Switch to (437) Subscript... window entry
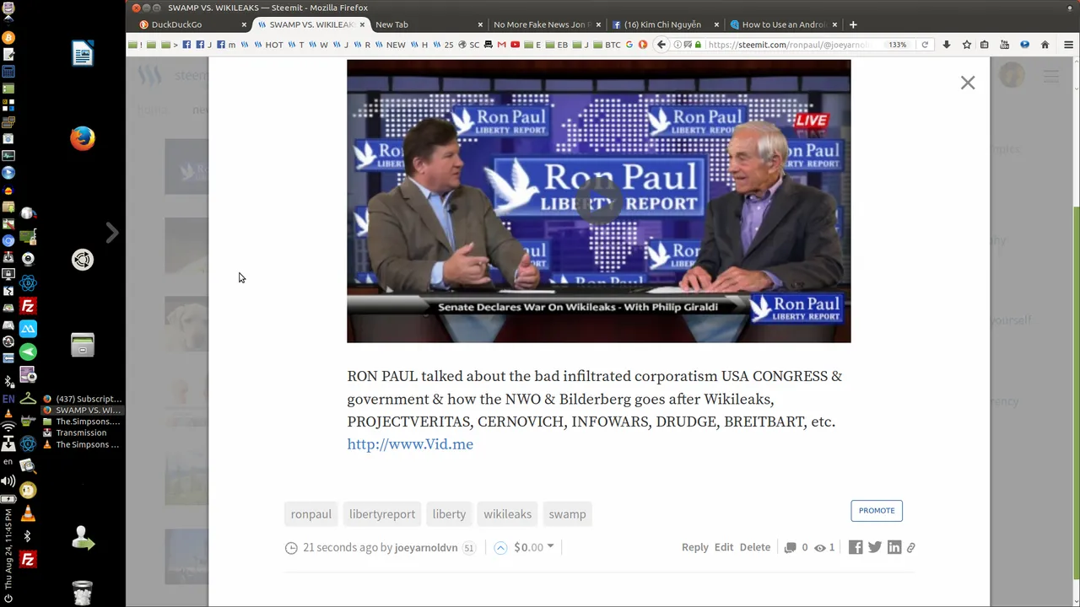The height and width of the screenshot is (607, 1080). click(x=82, y=399)
